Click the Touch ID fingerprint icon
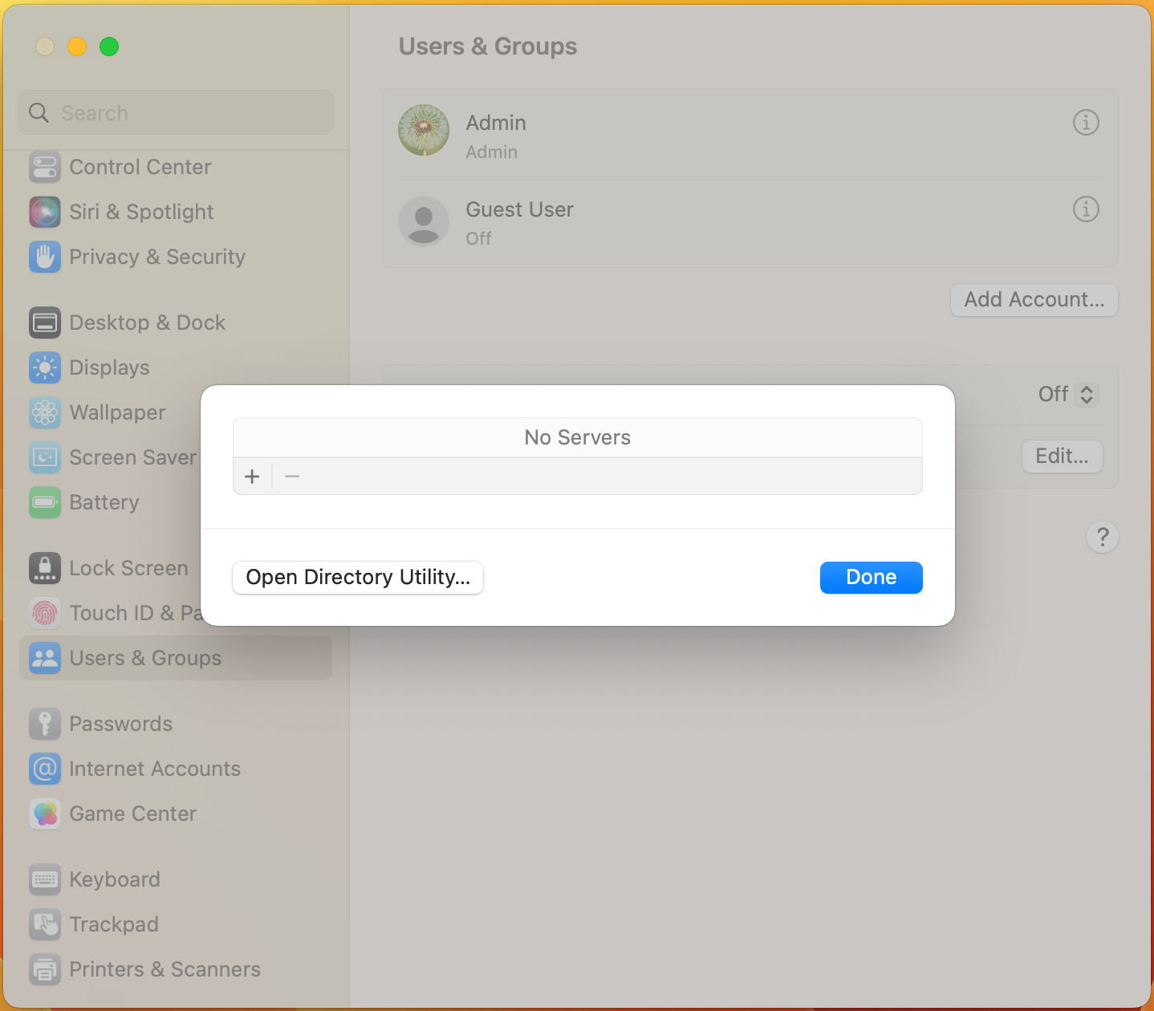This screenshot has height=1011, width=1154. coord(45,613)
